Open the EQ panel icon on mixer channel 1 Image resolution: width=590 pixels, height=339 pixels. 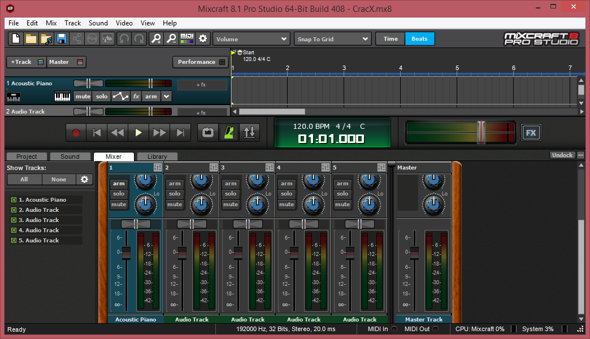(x=158, y=167)
